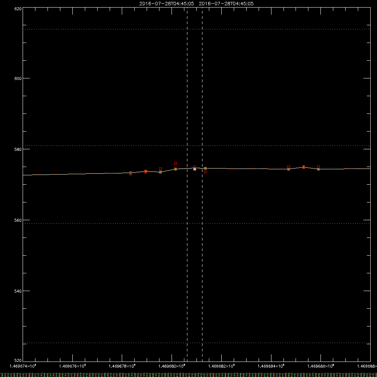Click the 1.469678×10⁹ x-axis label

pos(122,366)
